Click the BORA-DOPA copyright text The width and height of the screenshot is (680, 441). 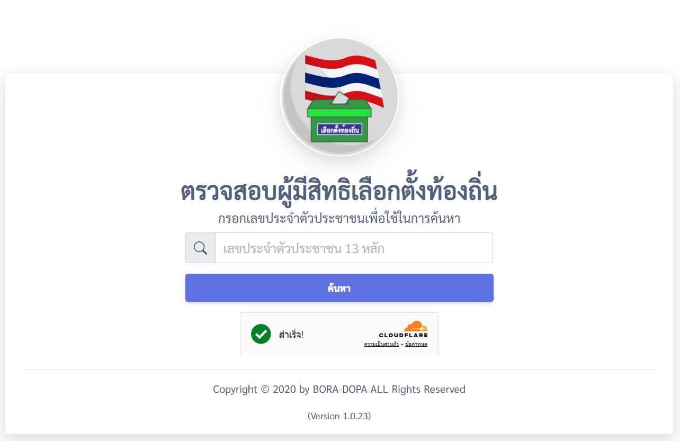coord(339,389)
